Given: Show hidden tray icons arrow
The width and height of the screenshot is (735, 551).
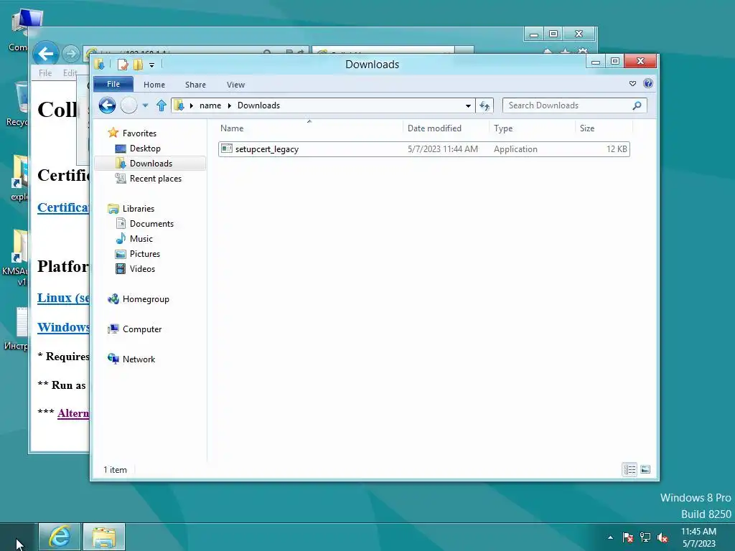Looking at the screenshot, I should pyautogui.click(x=610, y=537).
